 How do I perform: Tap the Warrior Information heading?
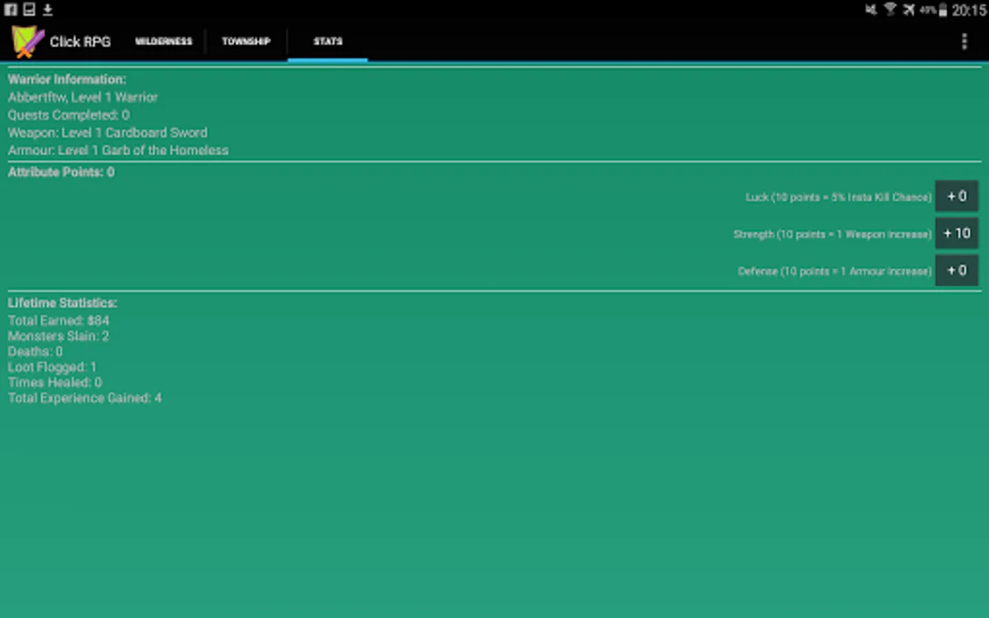coord(67,80)
